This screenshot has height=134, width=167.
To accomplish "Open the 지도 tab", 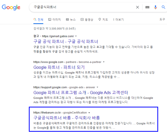I will (x=103, y=19).
